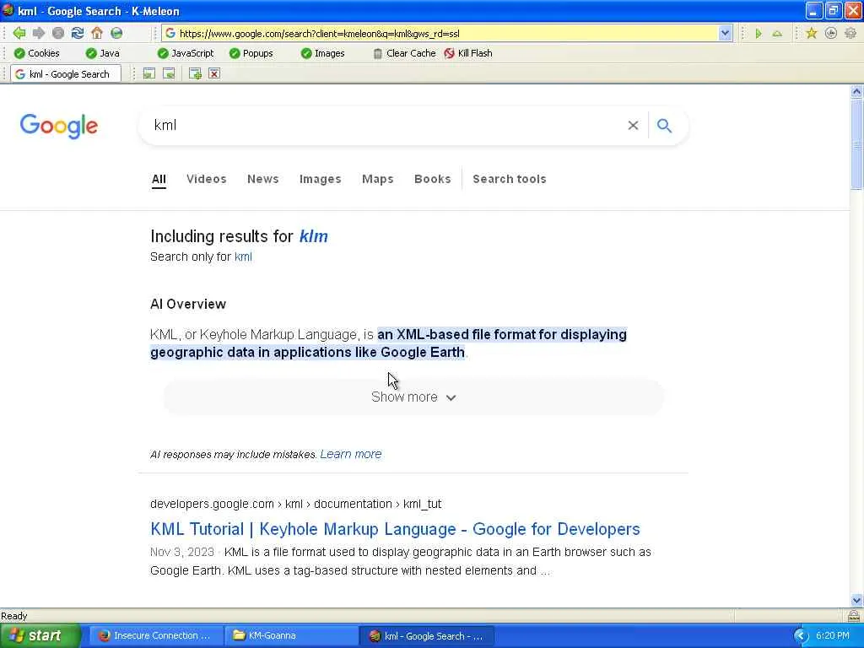Select the All search tab
Screen dimensions: 864x648
click(x=159, y=179)
